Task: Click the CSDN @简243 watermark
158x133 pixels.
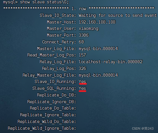Action: point(143,129)
